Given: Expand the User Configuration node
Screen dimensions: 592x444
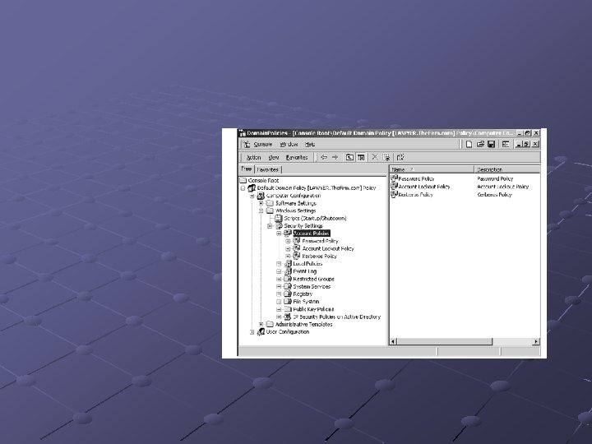Looking at the screenshot, I should (252, 332).
